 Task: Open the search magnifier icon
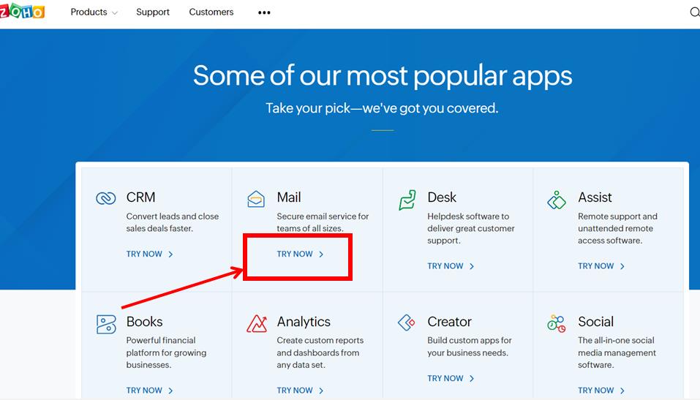(694, 12)
